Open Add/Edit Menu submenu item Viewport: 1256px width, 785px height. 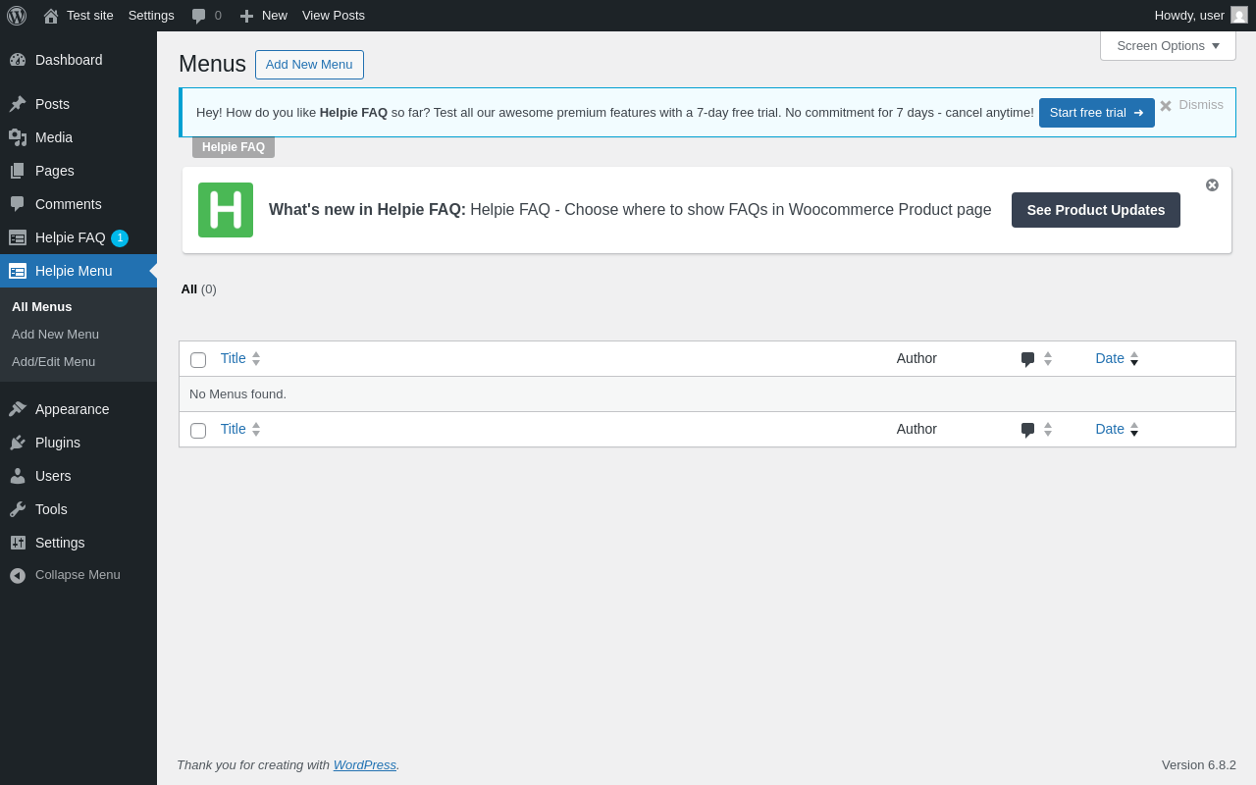tap(78, 361)
